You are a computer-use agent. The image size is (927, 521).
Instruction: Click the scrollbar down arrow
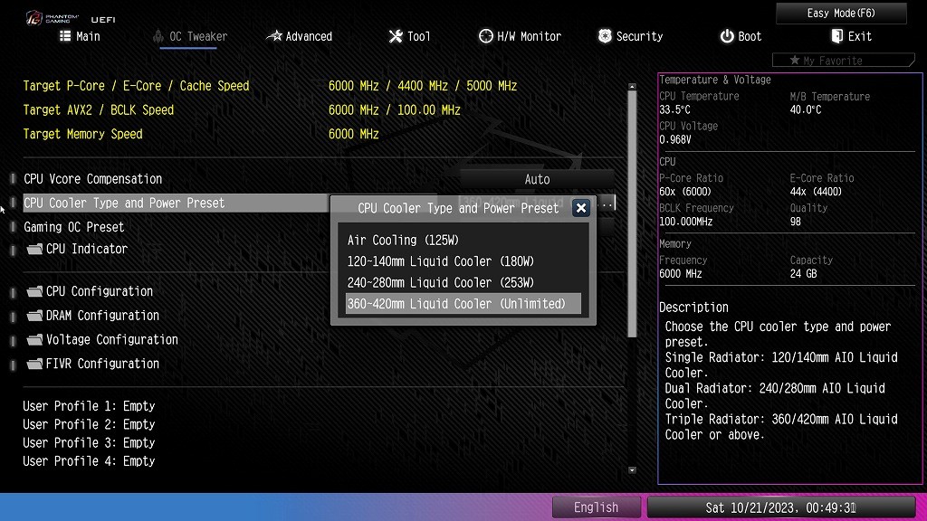(x=632, y=470)
